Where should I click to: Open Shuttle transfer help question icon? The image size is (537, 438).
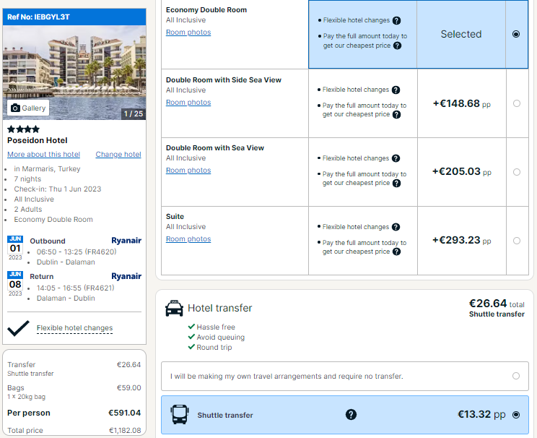pos(351,415)
